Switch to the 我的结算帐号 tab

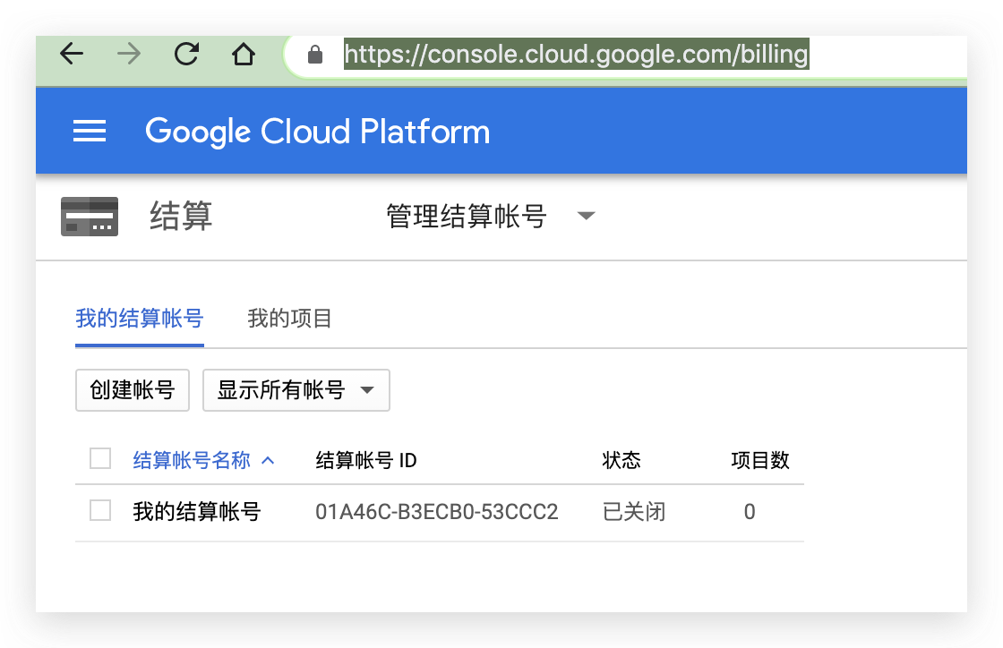coord(140,319)
